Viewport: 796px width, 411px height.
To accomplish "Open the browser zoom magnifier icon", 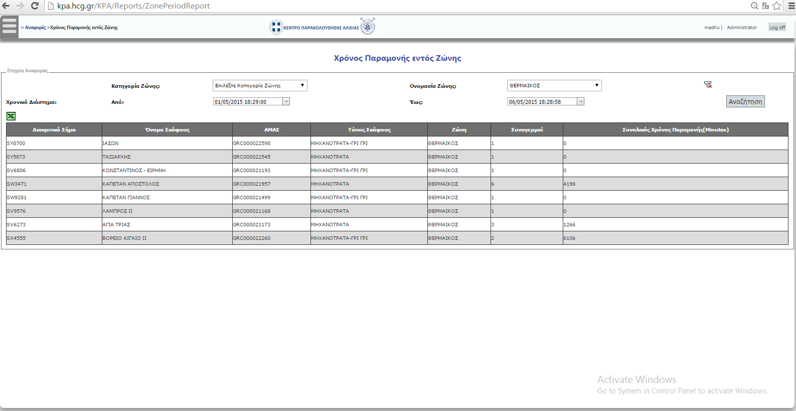I will (754, 6).
